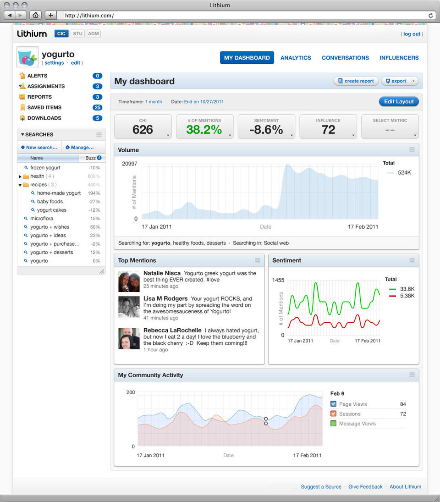Click magnifier icon beside frozen yogurt
The width and height of the screenshot is (440, 502).
(26, 167)
